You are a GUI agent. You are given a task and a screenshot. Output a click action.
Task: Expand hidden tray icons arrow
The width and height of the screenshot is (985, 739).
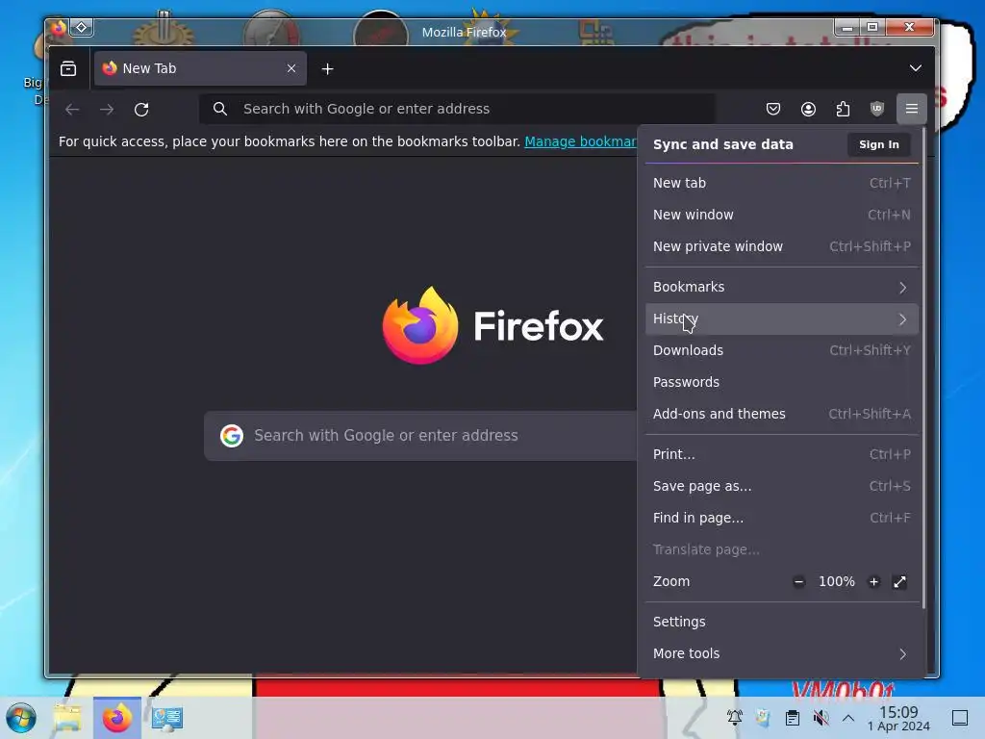point(848,718)
